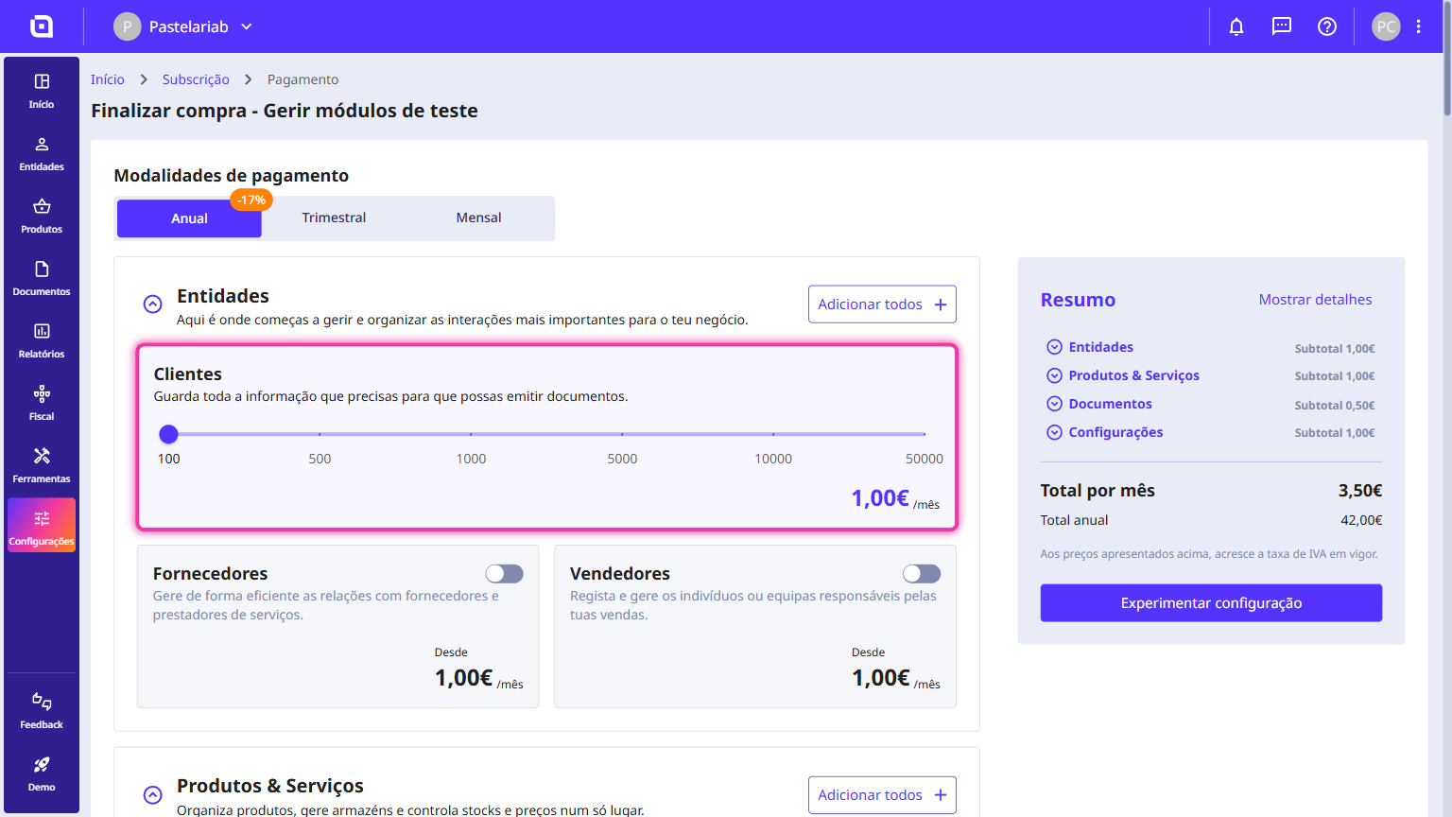
Task: Select the Trimestral payment tab
Action: (x=334, y=217)
